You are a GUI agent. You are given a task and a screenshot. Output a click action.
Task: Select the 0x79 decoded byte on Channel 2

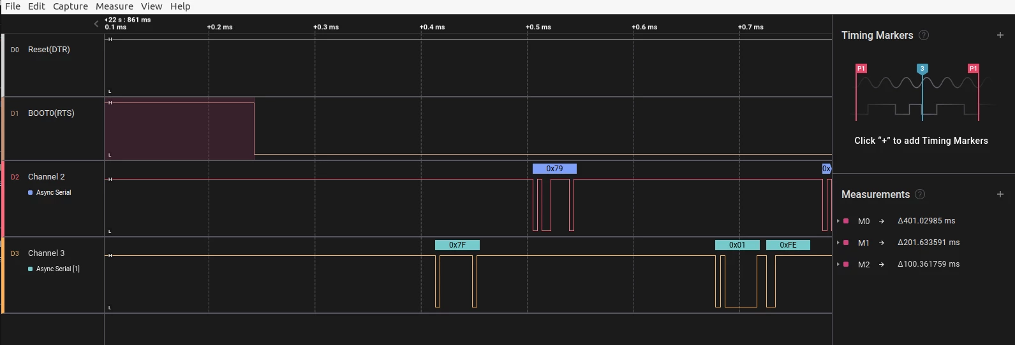[554, 169]
